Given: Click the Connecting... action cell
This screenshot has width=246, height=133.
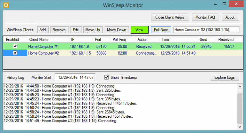Looking at the screenshot, I should (147, 53).
